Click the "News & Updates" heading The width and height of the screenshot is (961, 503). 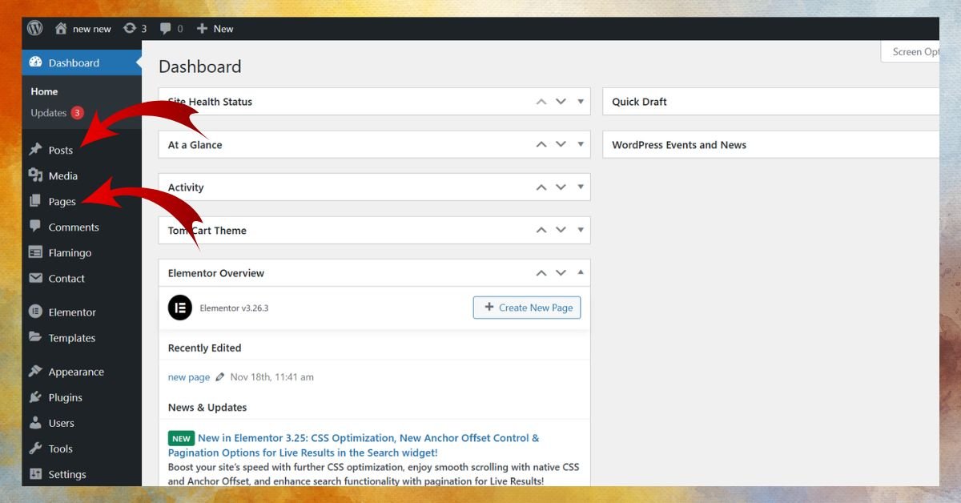[207, 408]
